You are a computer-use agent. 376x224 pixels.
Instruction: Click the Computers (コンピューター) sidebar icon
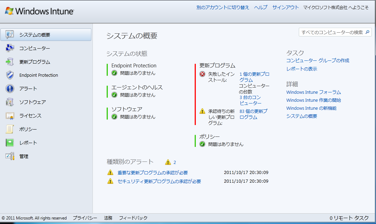[x=10, y=48]
